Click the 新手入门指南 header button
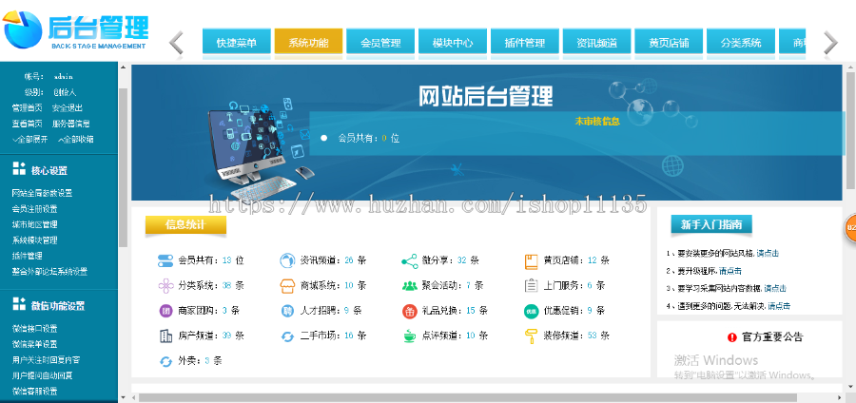Image resolution: width=856 pixels, height=403 pixels. click(x=710, y=224)
